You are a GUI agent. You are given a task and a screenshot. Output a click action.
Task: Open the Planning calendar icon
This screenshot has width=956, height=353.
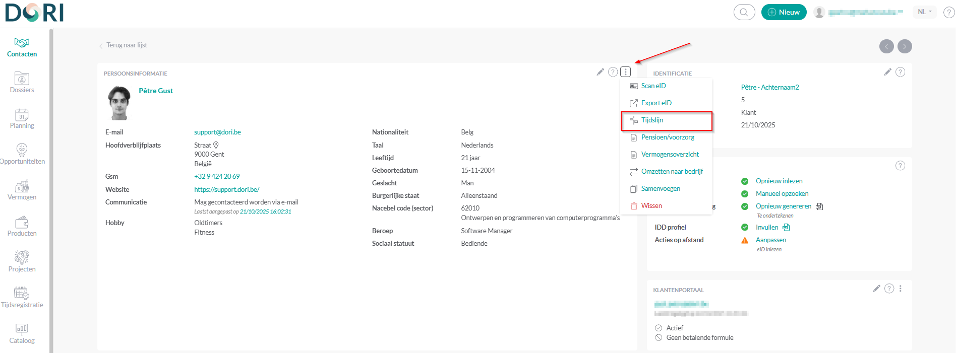tap(22, 118)
